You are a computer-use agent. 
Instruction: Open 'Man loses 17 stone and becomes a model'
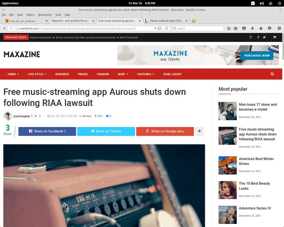coord(258,107)
